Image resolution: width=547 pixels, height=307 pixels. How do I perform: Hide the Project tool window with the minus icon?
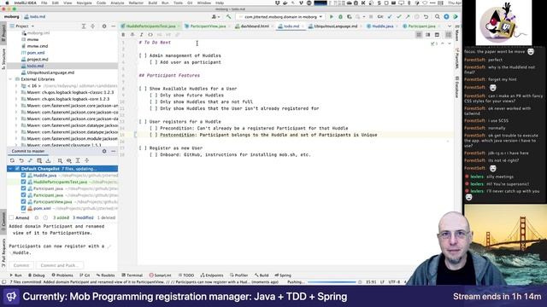[x=113, y=26]
